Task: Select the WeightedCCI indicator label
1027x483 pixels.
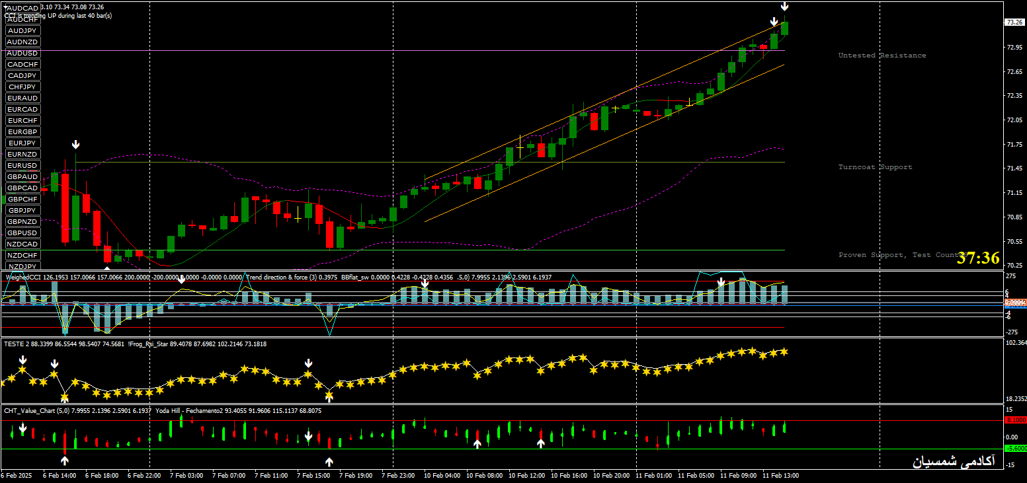Action: 24,278
